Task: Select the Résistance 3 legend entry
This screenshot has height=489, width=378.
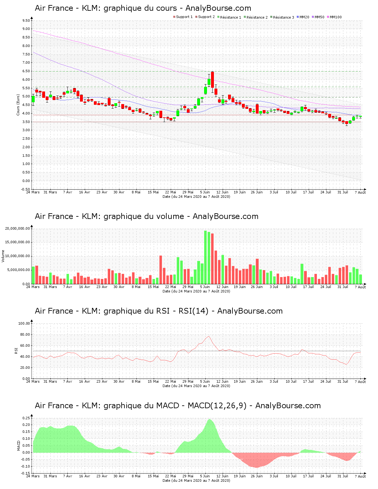Action: (x=282, y=17)
